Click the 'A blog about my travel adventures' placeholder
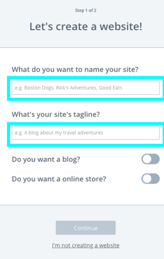This screenshot has width=164, height=259. (x=64, y=133)
